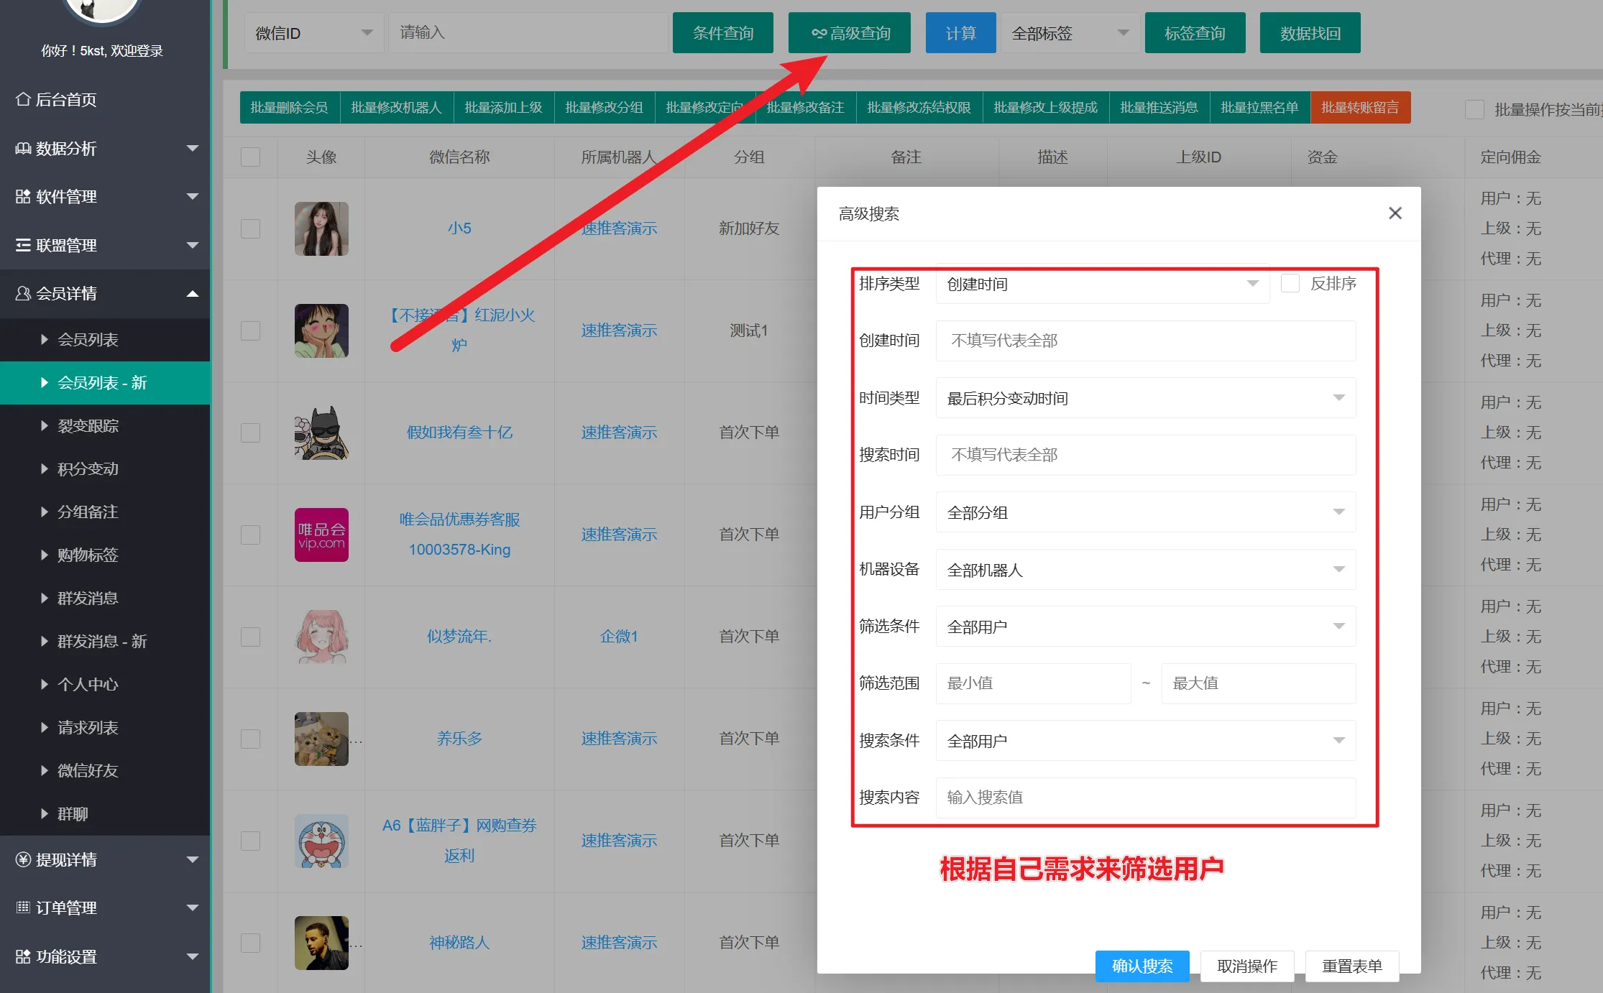Open the 排序类型 dropdown (创建时间)
The width and height of the screenshot is (1603, 993).
(1103, 284)
